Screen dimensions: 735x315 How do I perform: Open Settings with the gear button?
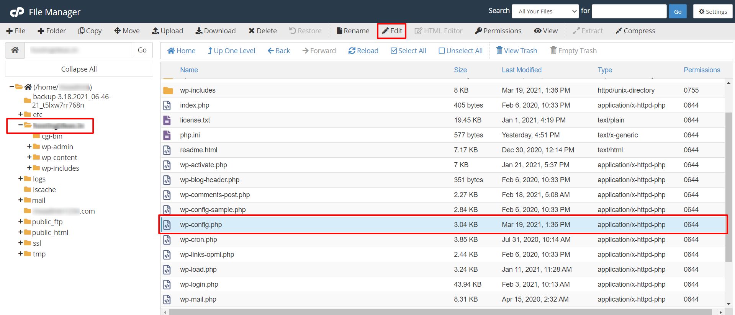click(x=713, y=11)
